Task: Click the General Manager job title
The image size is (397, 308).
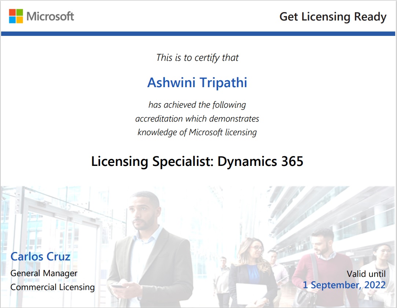Action: [44, 273]
